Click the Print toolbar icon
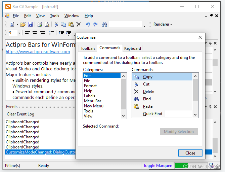This screenshot has width=225, height=172. coord(40,25)
